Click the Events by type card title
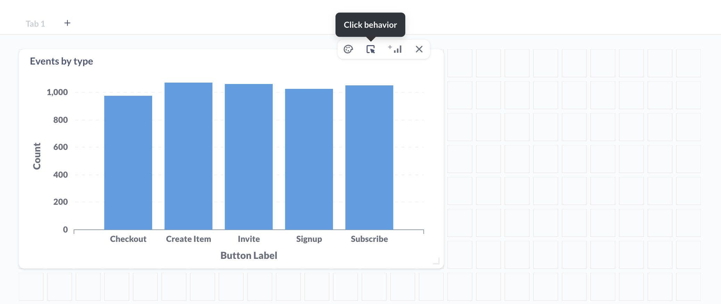The height and width of the screenshot is (304, 721). (x=61, y=61)
